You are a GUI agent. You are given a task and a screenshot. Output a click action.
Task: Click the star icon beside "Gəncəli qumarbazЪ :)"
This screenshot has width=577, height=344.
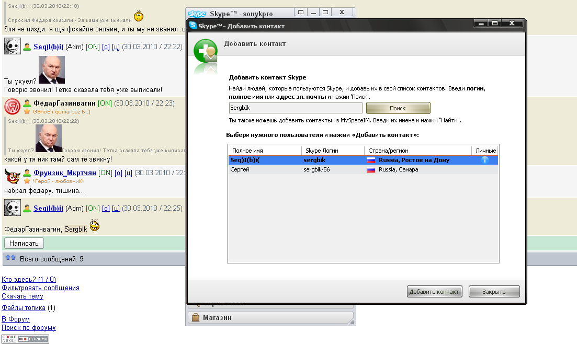27,111
